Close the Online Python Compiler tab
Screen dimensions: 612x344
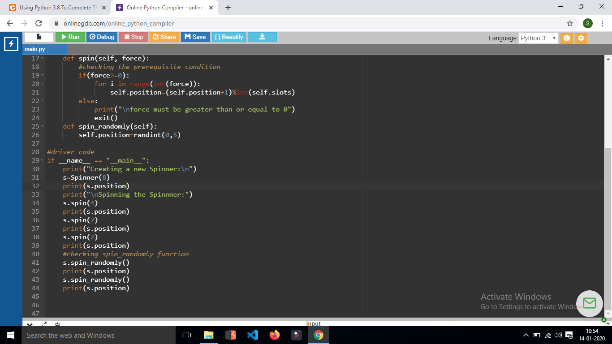211,8
